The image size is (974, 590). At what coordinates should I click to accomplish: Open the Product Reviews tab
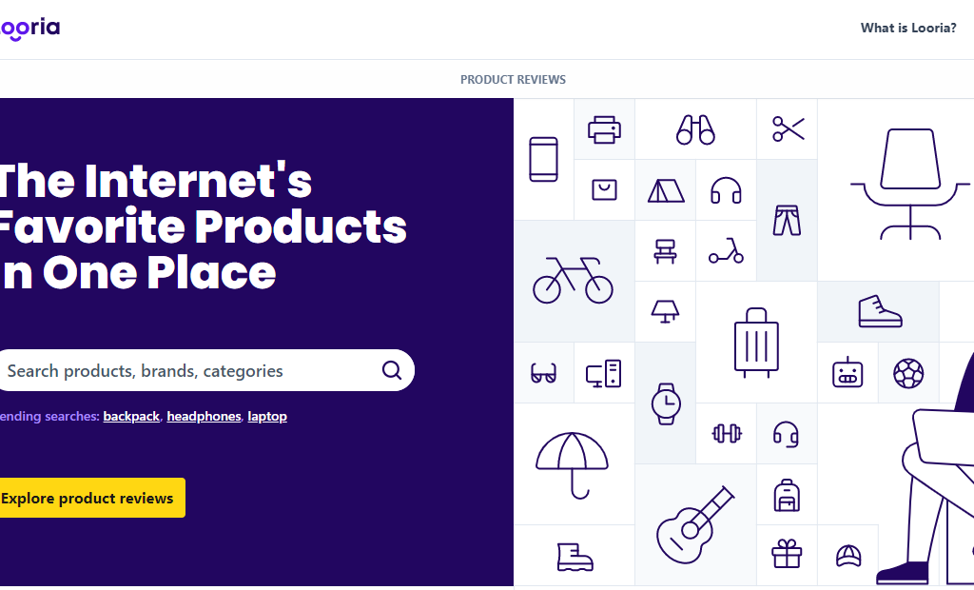(x=513, y=80)
